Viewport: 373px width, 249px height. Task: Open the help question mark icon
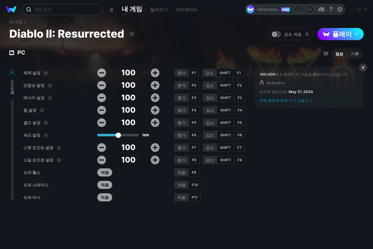331,9
